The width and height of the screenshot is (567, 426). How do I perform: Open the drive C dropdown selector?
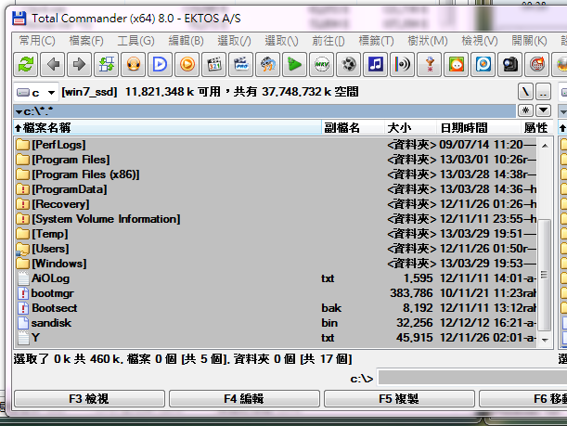click(35, 92)
